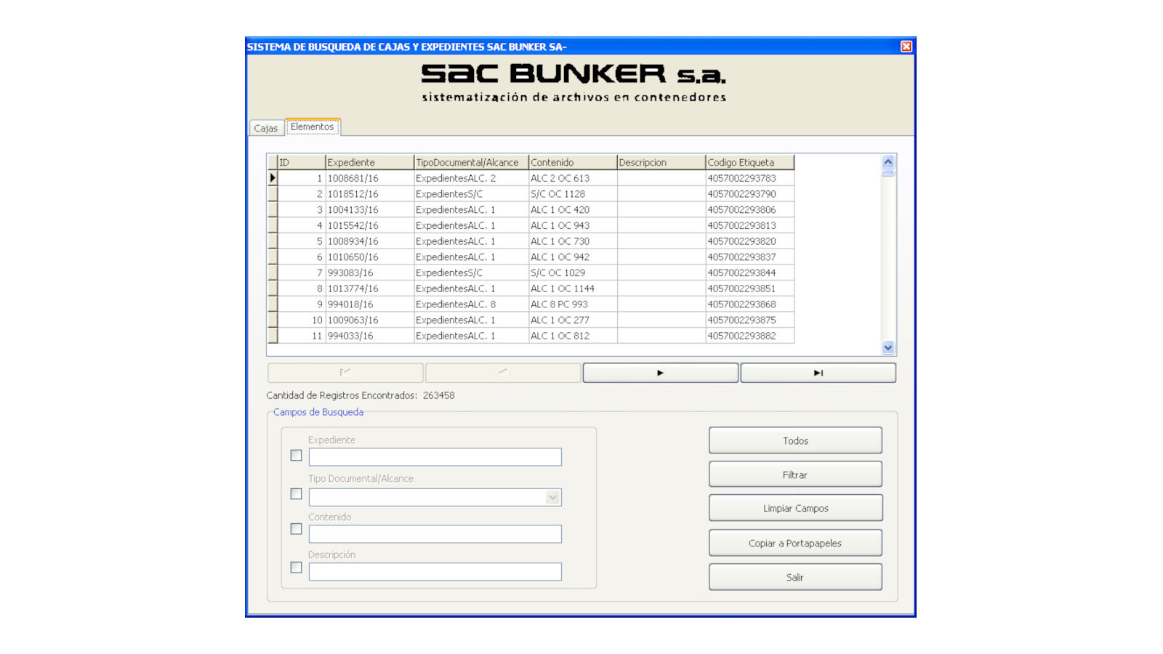This screenshot has height=654, width=1163.
Task: Select row marker for record 1
Action: tap(273, 178)
